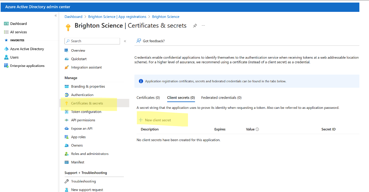Click the Enterprise applications icon
The width and height of the screenshot is (369, 192).
click(x=6, y=66)
